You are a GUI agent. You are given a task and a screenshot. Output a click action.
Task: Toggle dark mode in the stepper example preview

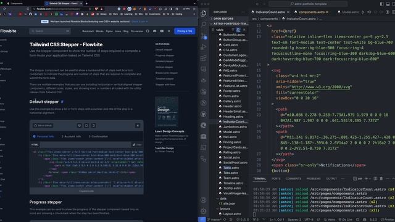[138, 125]
